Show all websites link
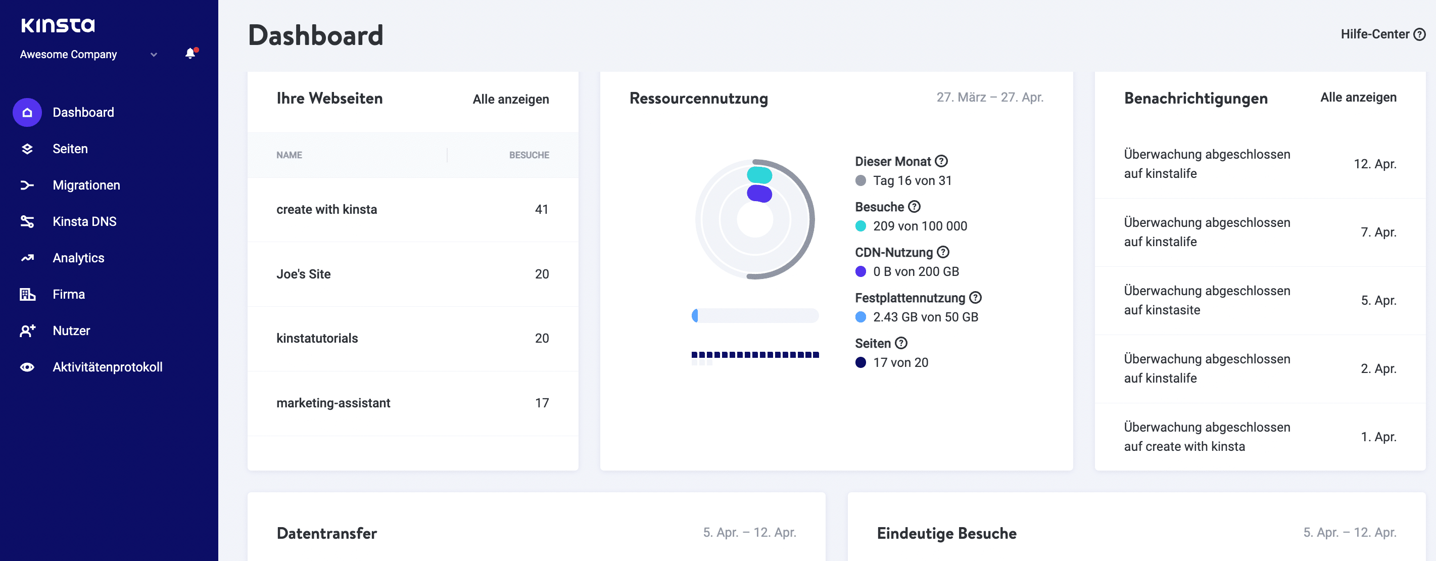Viewport: 1436px width, 561px height. point(510,99)
